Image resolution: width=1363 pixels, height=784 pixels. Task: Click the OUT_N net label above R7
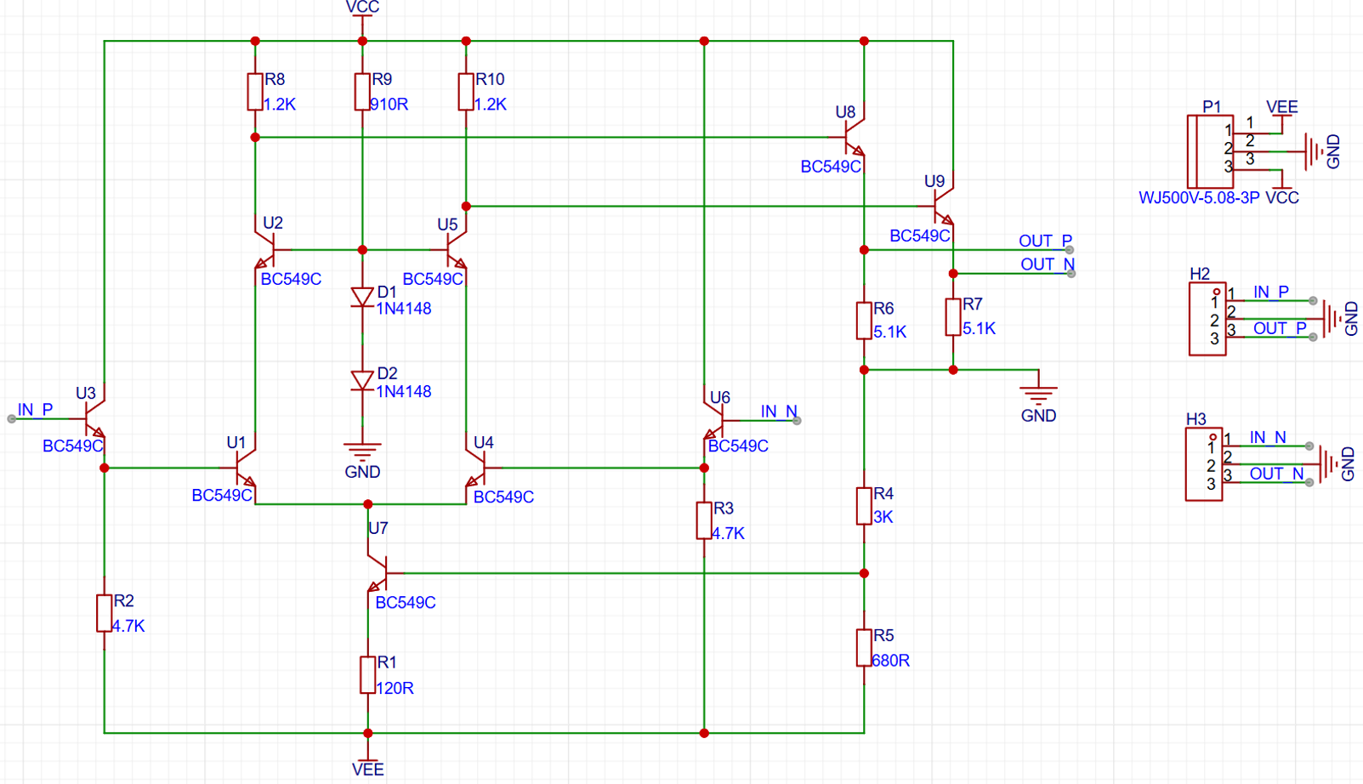click(1048, 264)
